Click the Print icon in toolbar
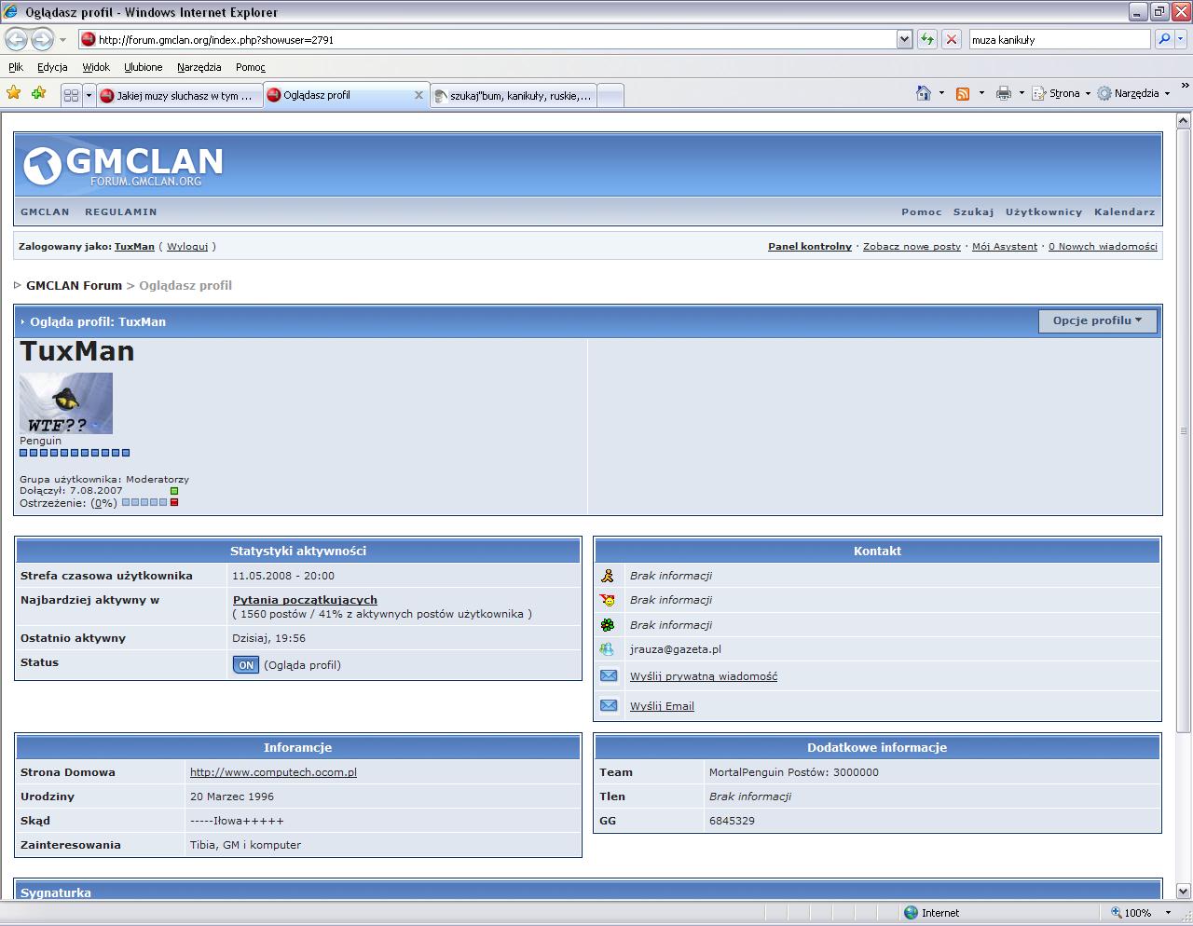Viewport: 1193px width, 926px height. (1003, 93)
